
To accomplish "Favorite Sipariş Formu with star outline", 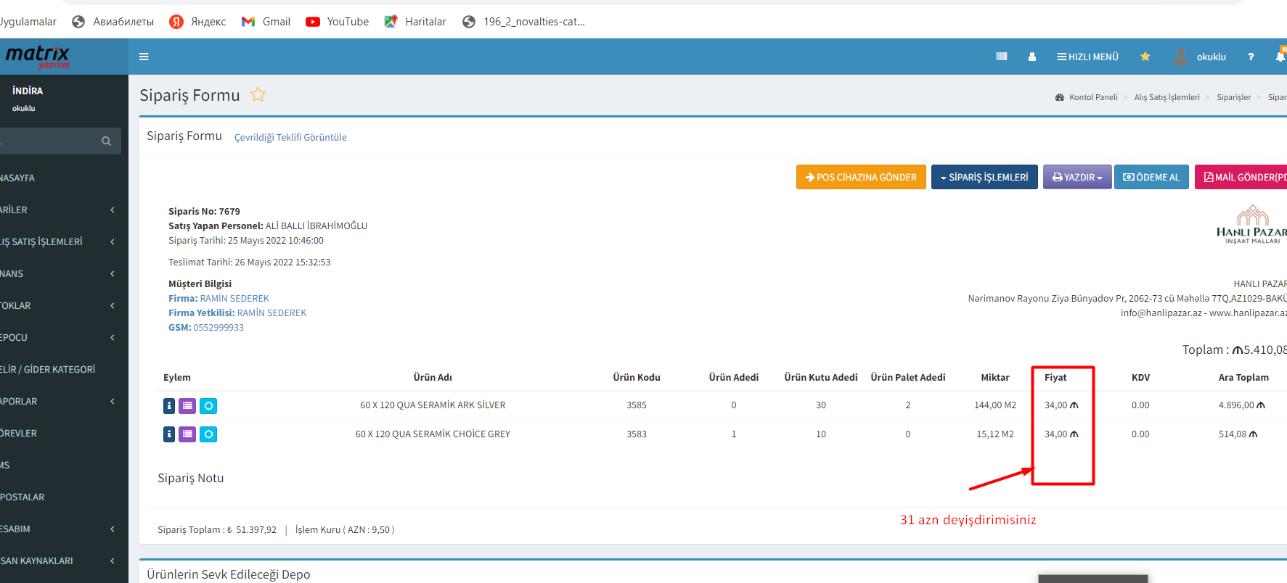I will 258,95.
